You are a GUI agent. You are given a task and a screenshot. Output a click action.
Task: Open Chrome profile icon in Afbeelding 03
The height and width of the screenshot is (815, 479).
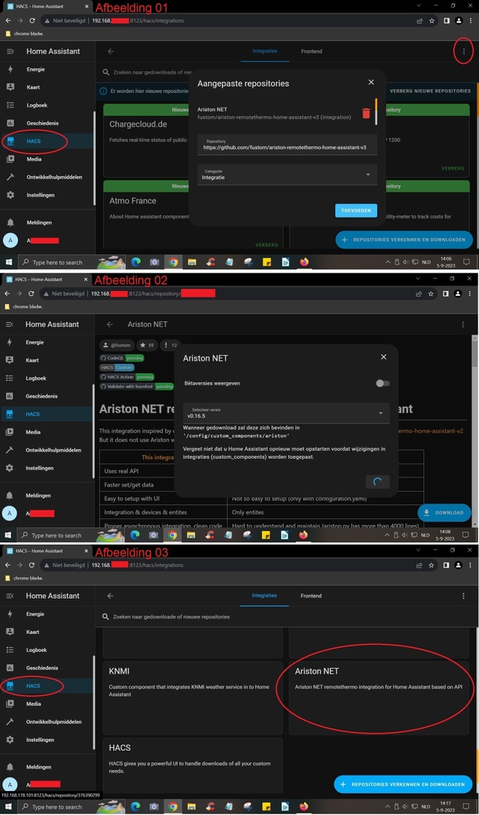pyautogui.click(x=457, y=565)
